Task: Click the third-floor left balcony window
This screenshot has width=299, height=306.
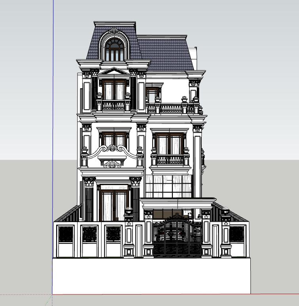Action: 114,90
